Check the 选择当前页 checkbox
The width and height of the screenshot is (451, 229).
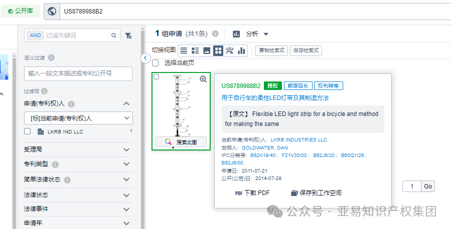tap(156, 63)
